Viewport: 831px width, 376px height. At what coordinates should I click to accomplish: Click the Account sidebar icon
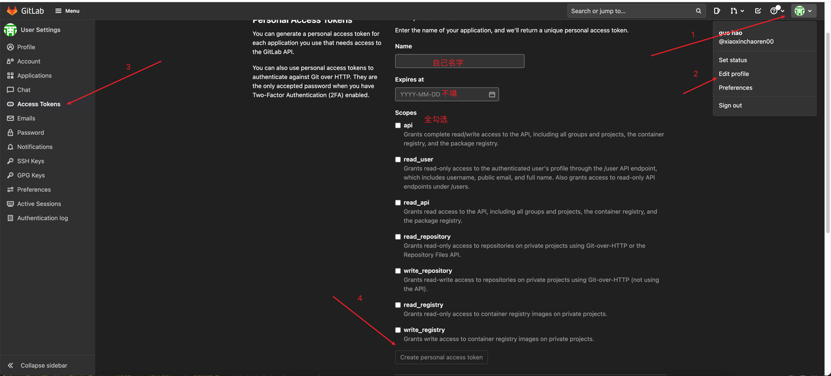pos(10,62)
